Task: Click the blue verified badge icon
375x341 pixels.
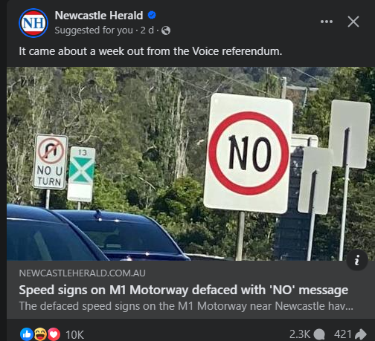Action: click(x=152, y=15)
